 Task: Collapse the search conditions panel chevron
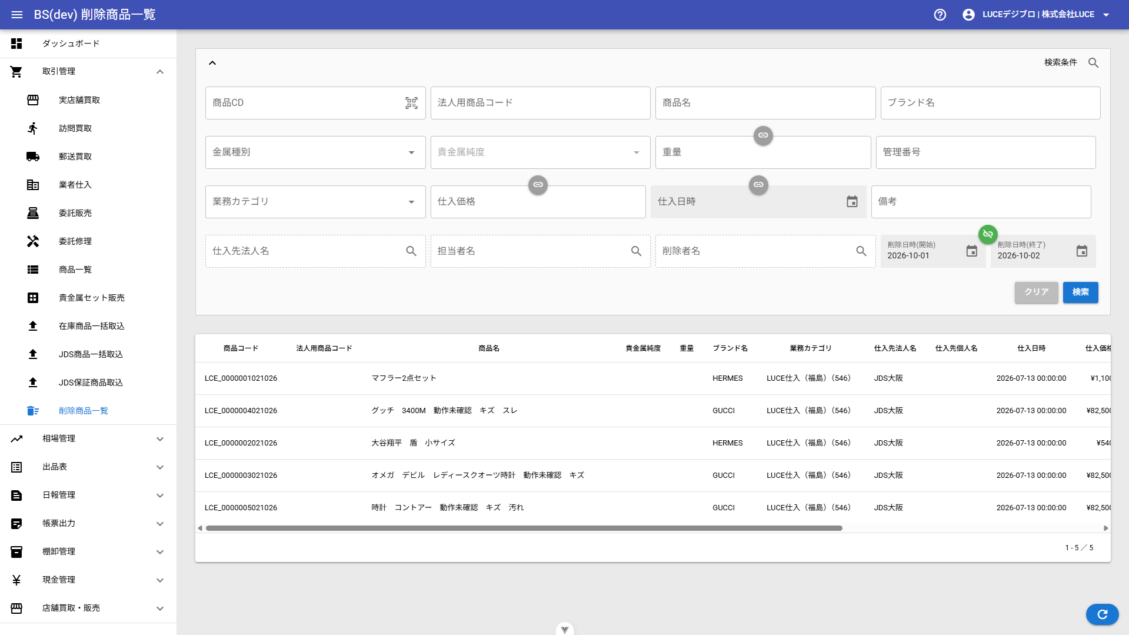(212, 63)
